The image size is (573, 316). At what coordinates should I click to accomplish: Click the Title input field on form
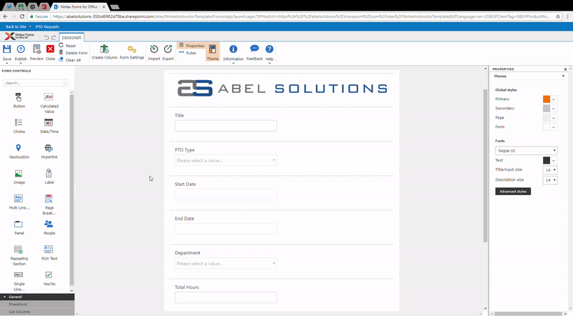226,126
